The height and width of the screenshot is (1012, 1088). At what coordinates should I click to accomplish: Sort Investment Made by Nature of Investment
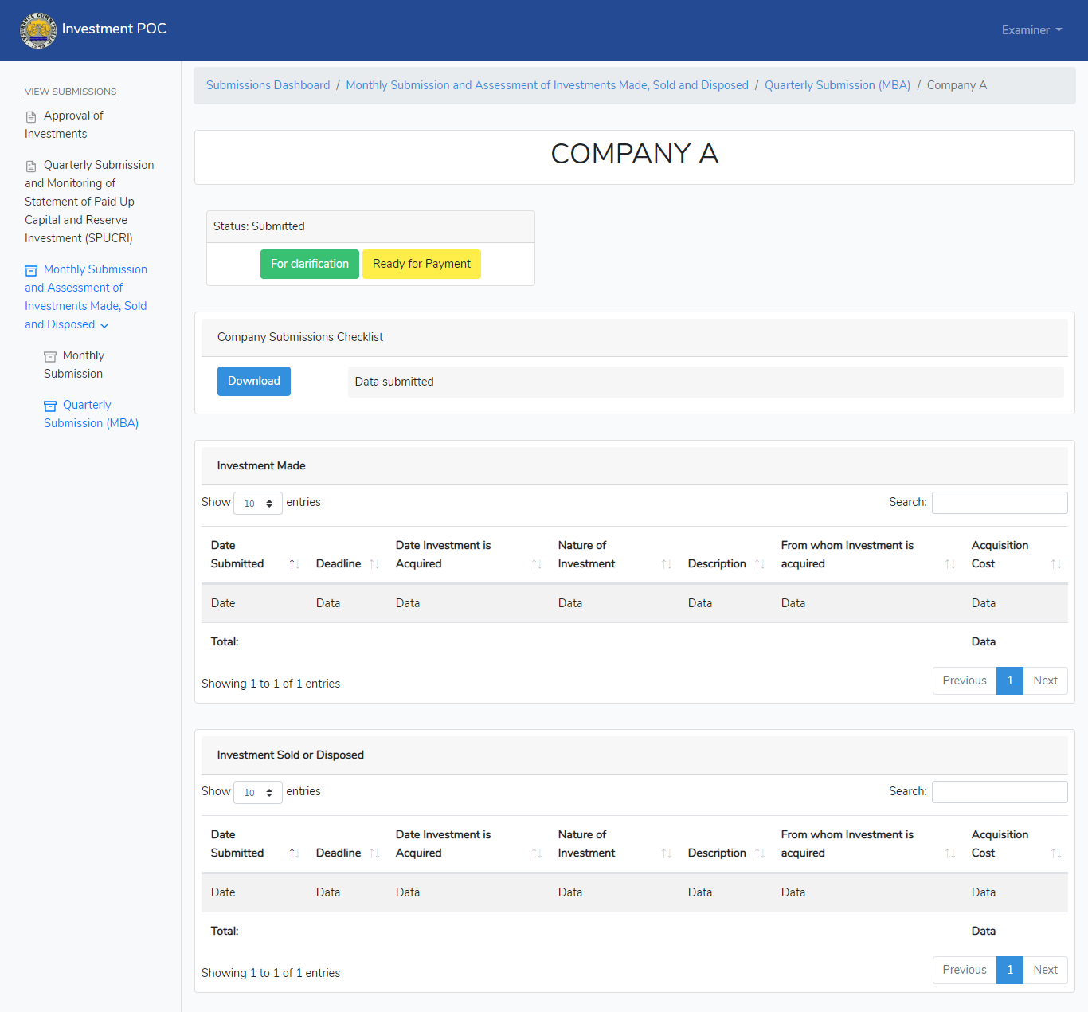613,555
